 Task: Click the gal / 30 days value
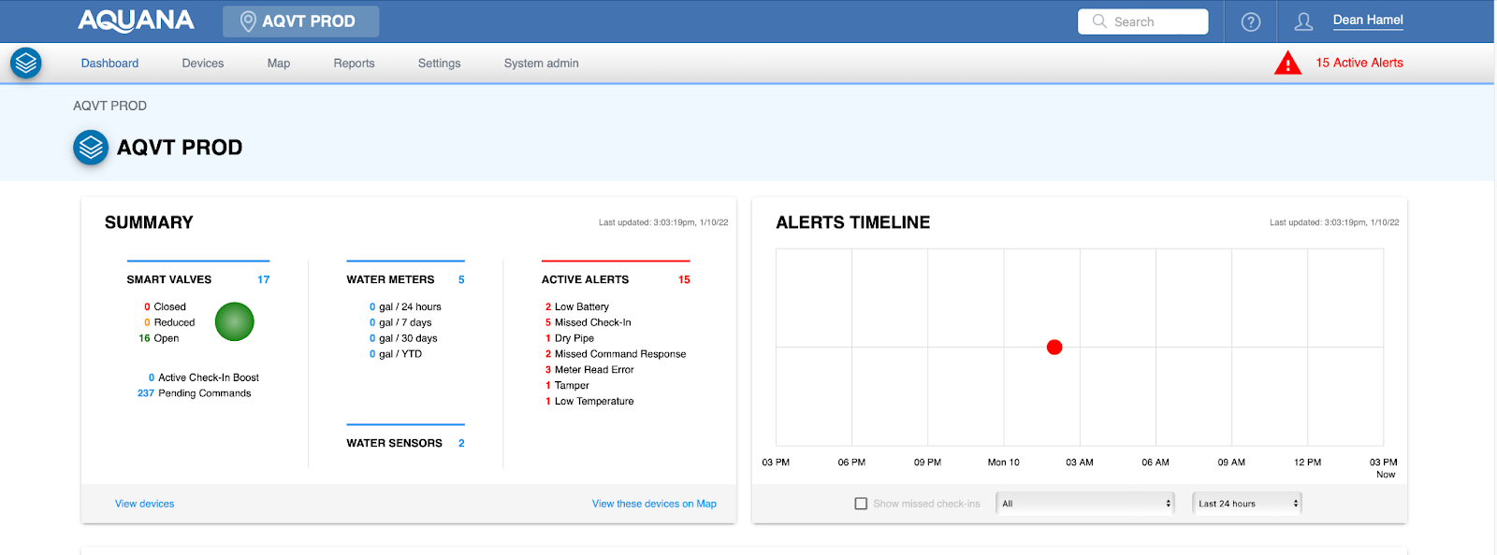pyautogui.click(x=403, y=338)
